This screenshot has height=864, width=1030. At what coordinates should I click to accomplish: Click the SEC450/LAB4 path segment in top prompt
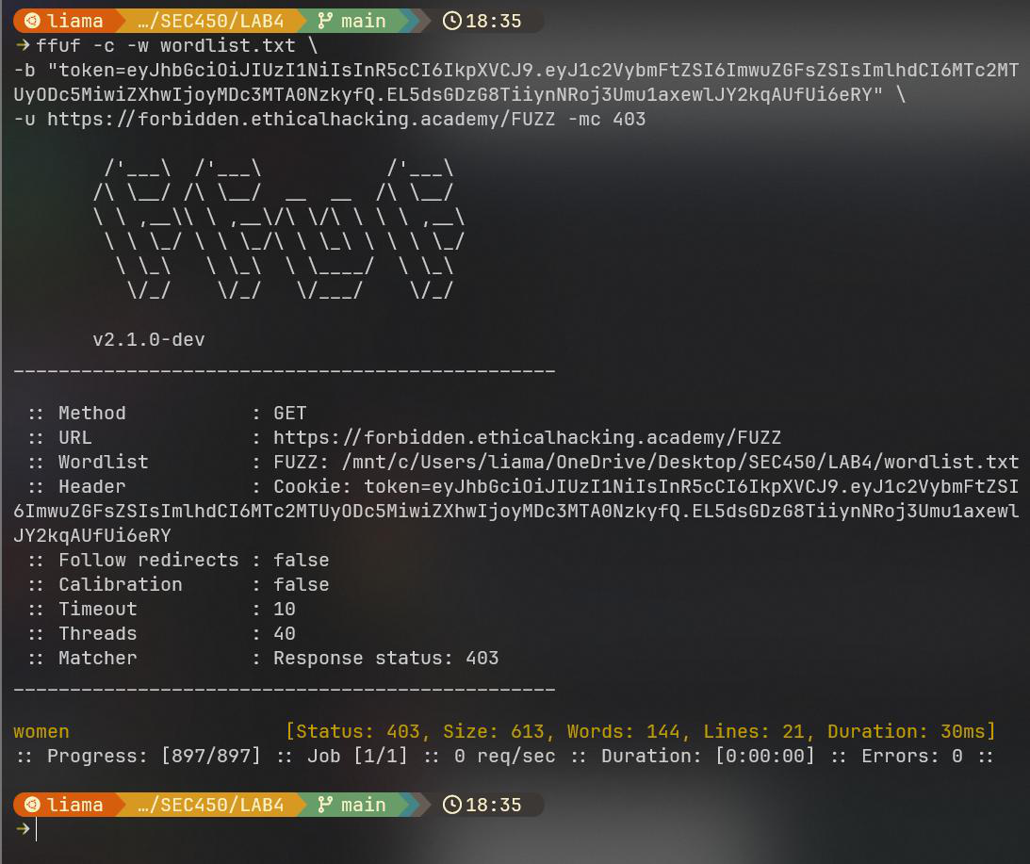coord(209,21)
